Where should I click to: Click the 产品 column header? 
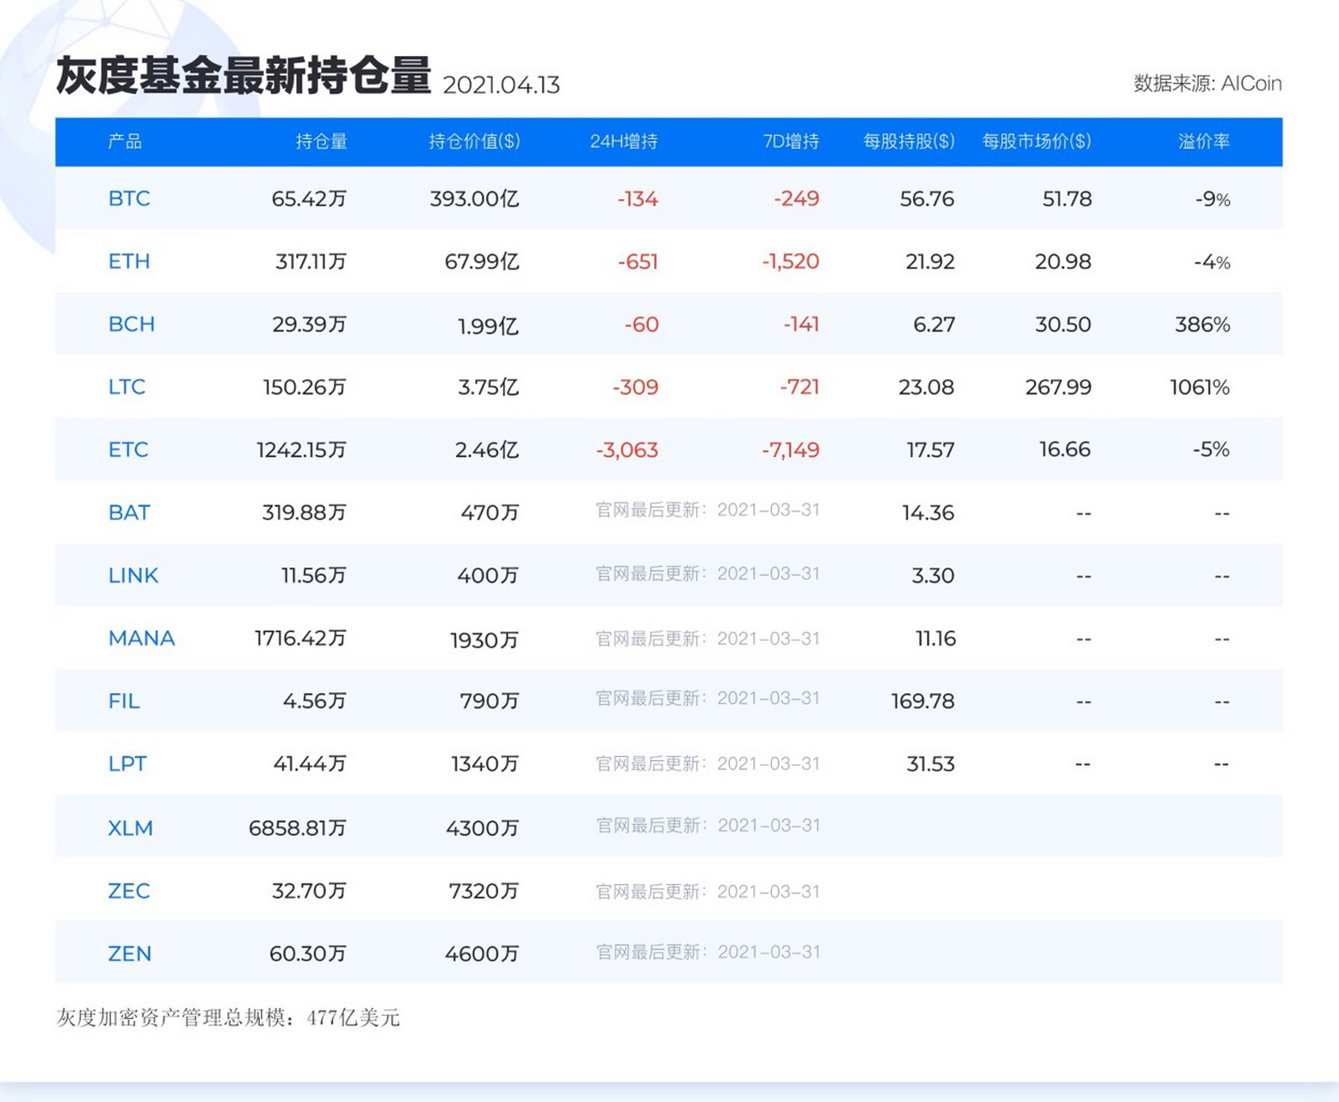126,142
